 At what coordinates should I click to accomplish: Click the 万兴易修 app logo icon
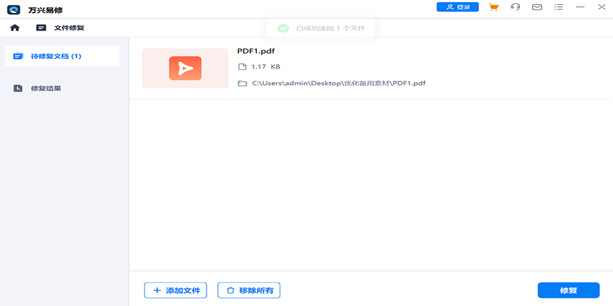click(x=14, y=9)
